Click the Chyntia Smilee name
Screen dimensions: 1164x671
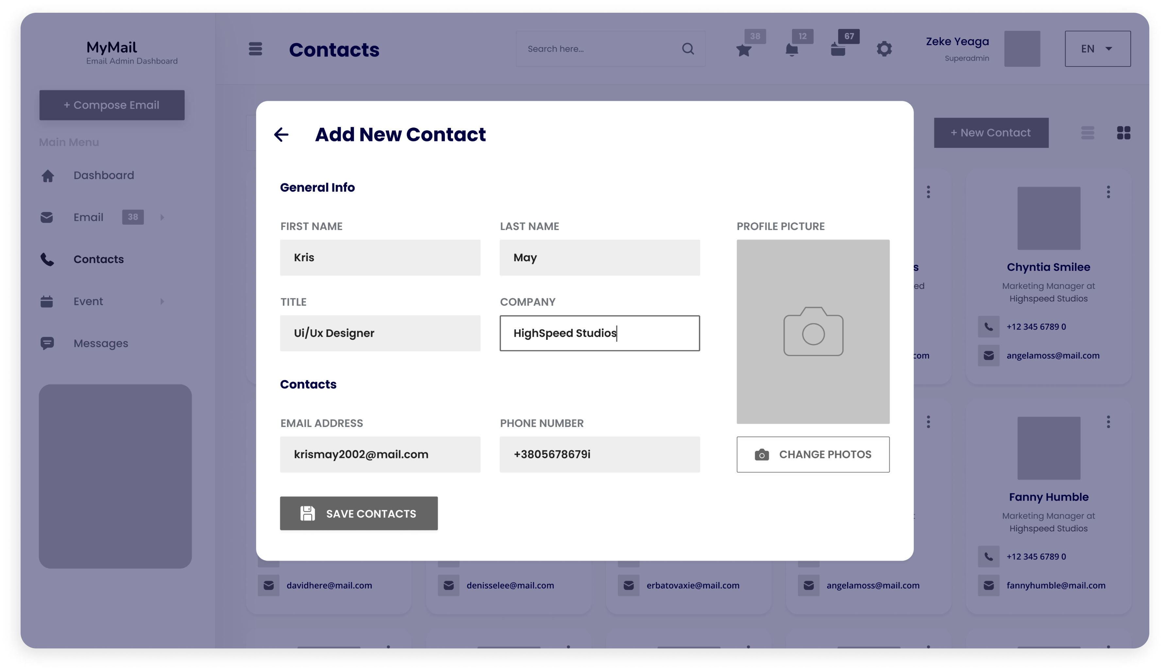tap(1048, 267)
